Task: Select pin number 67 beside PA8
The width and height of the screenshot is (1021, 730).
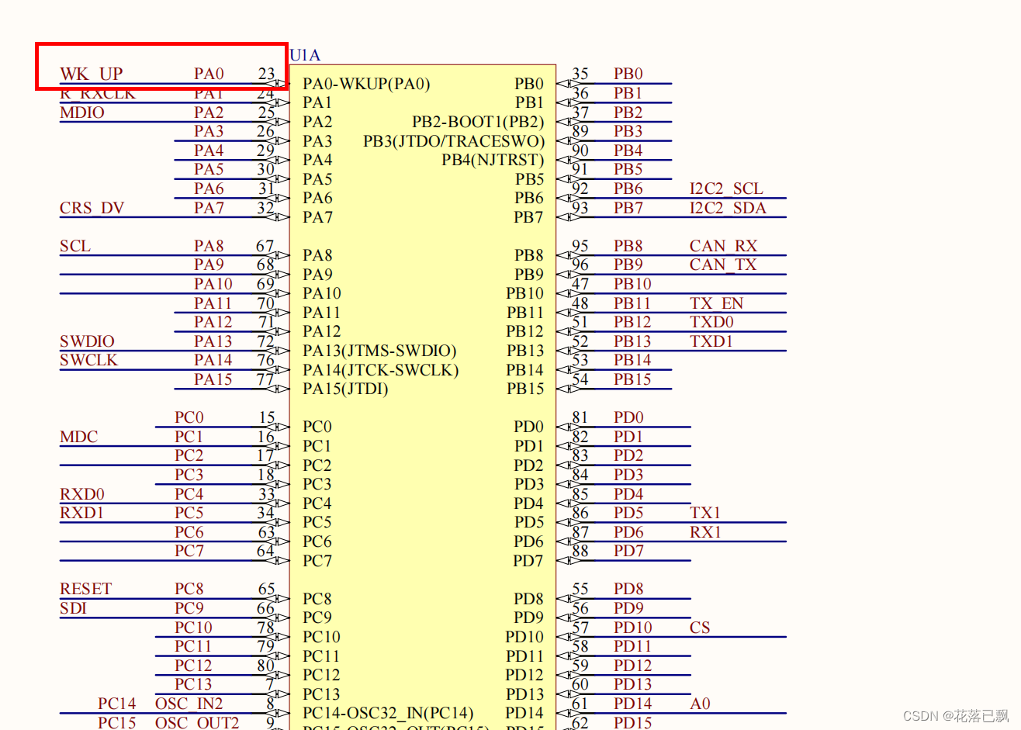Action: (265, 246)
